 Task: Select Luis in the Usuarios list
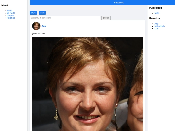[x=156, y=29]
